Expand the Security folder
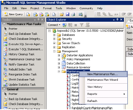Viewport: 133px width, 110px height. [54, 39]
